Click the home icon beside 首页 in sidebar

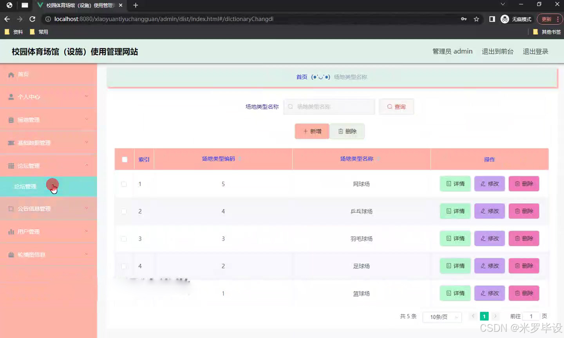click(x=11, y=74)
